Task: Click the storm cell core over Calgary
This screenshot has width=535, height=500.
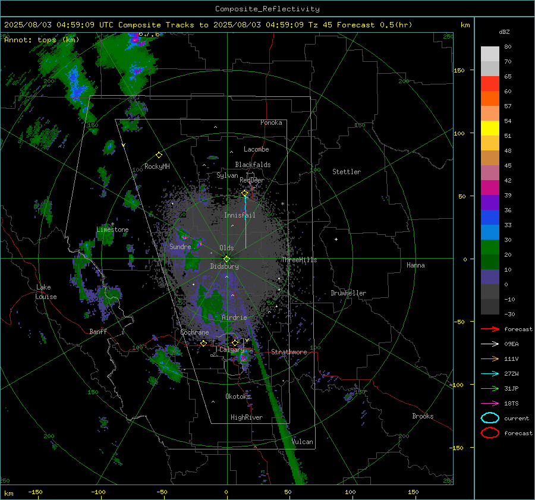Action: [244, 358]
